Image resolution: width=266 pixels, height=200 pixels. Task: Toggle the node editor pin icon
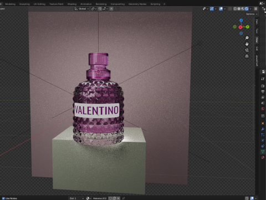pos(124,198)
